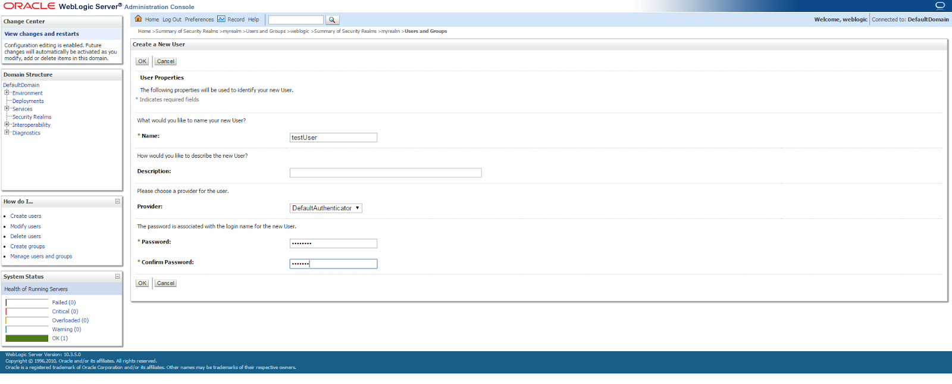Open Preferences in toolbar
The width and height of the screenshot is (952, 384).
pyautogui.click(x=199, y=20)
